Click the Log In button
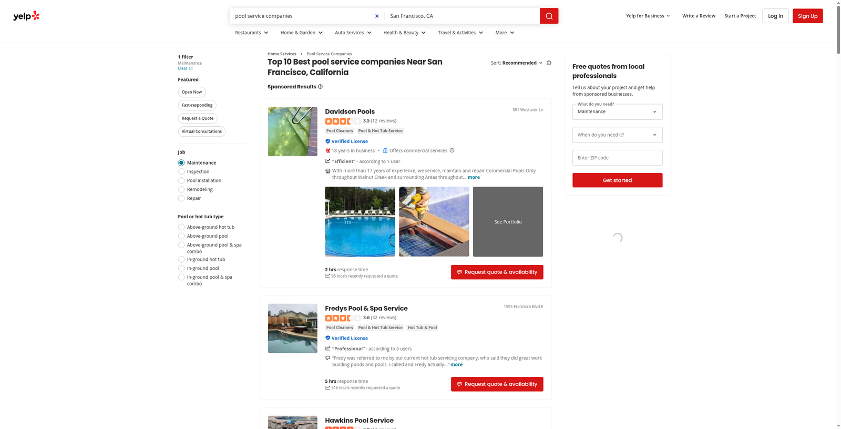This screenshot has width=841, height=429. coord(775,16)
